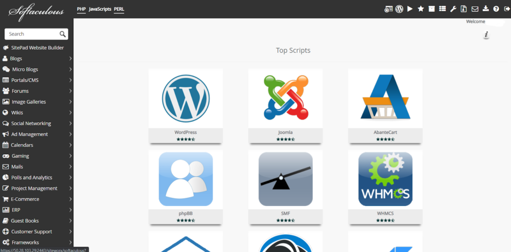Select the E-Commerce category label
511x252 pixels.
click(x=25, y=199)
